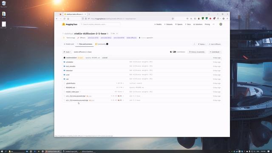The width and height of the screenshot is (272, 153).
Task: Close the stable-diffusion browser tab
Action: point(85,14)
